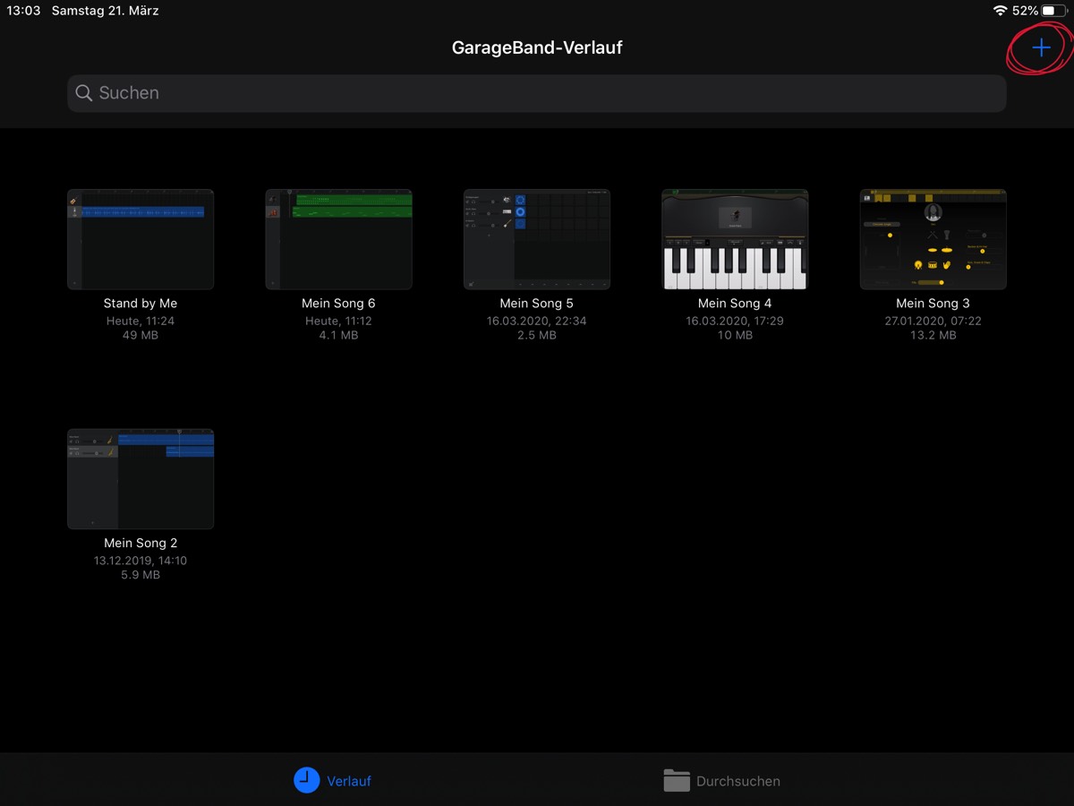Screen dimensions: 1074x806
Task: Open the Mein Song 4 piano keyboard thumbnail
Action: [x=735, y=239]
